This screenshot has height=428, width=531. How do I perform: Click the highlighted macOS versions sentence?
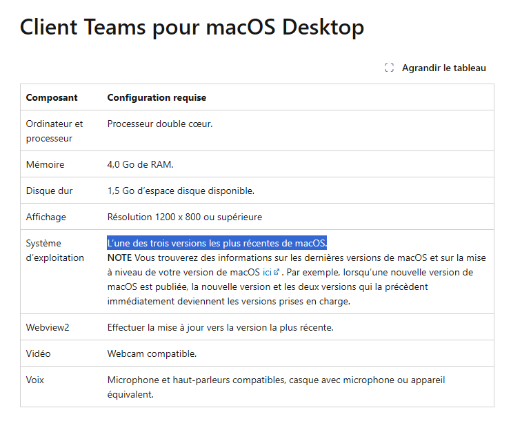217,243
